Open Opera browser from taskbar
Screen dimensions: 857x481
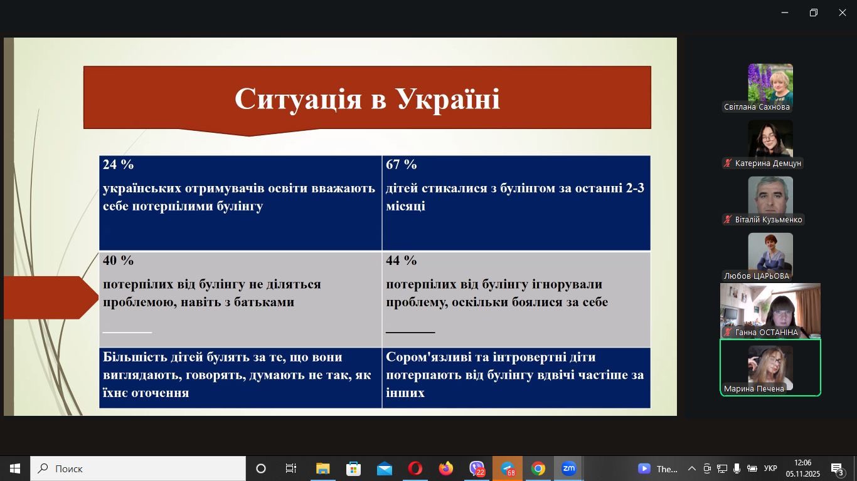point(415,468)
